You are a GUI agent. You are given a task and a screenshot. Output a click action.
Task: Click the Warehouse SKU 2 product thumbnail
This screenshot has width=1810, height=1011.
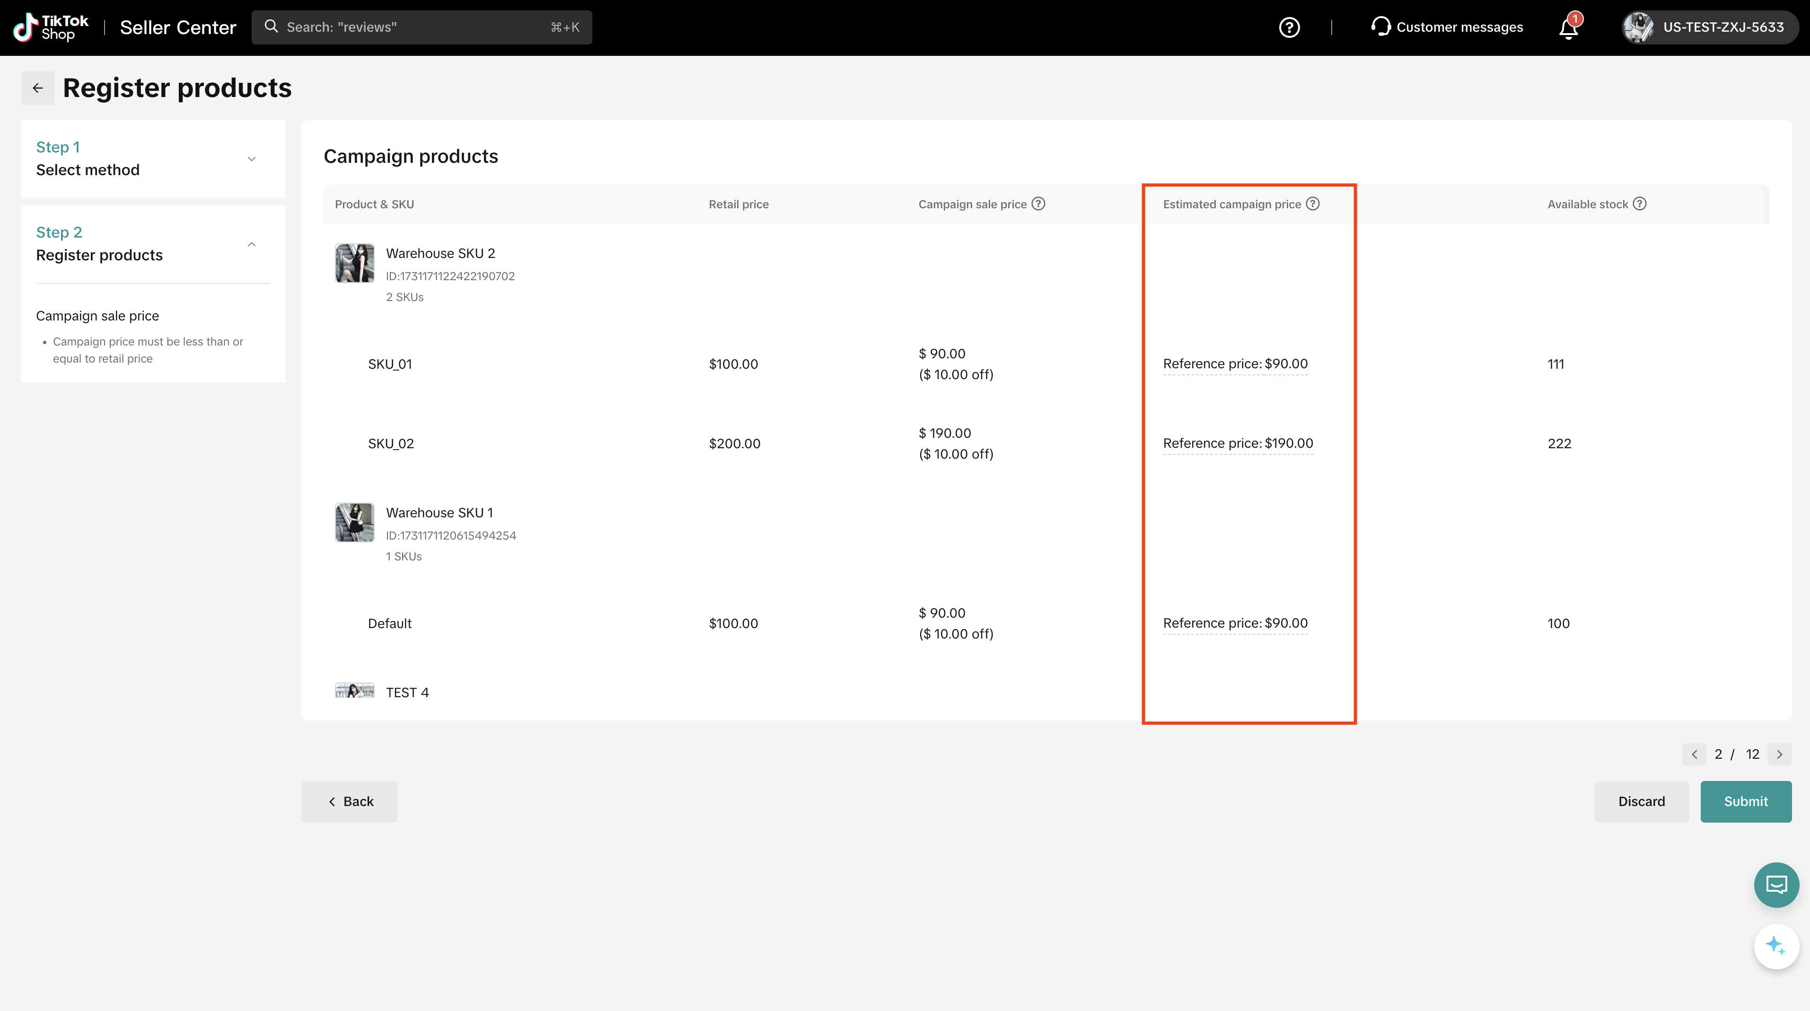click(354, 263)
